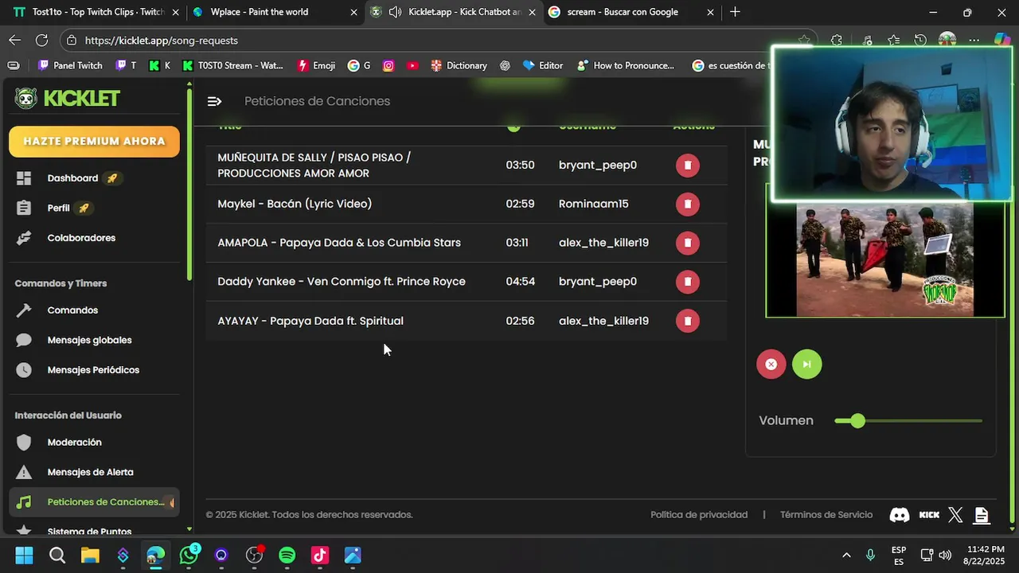Open the documentation footer icon
The image size is (1019, 573).
[982, 515]
